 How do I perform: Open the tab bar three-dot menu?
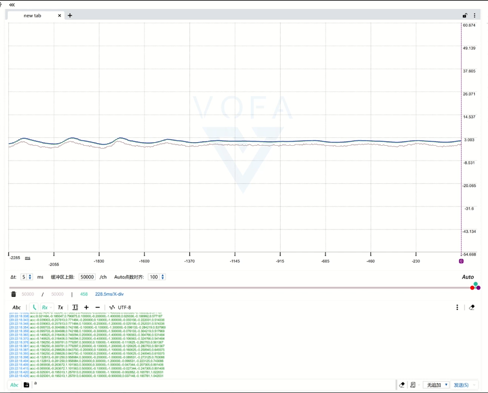(x=474, y=16)
